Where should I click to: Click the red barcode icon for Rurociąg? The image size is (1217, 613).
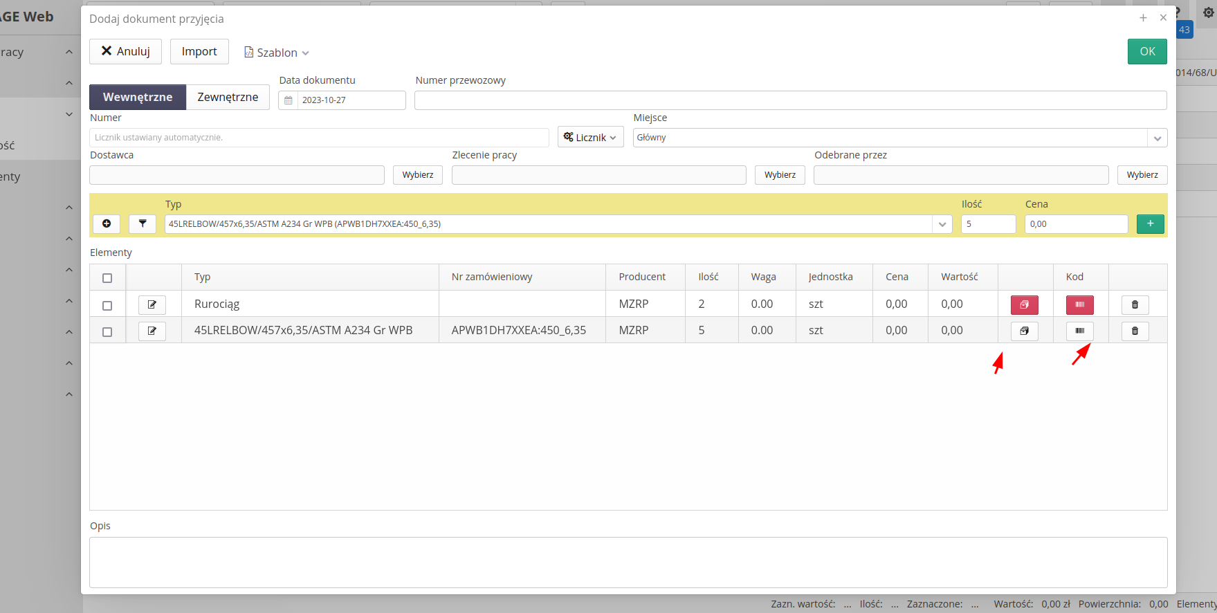click(x=1079, y=304)
